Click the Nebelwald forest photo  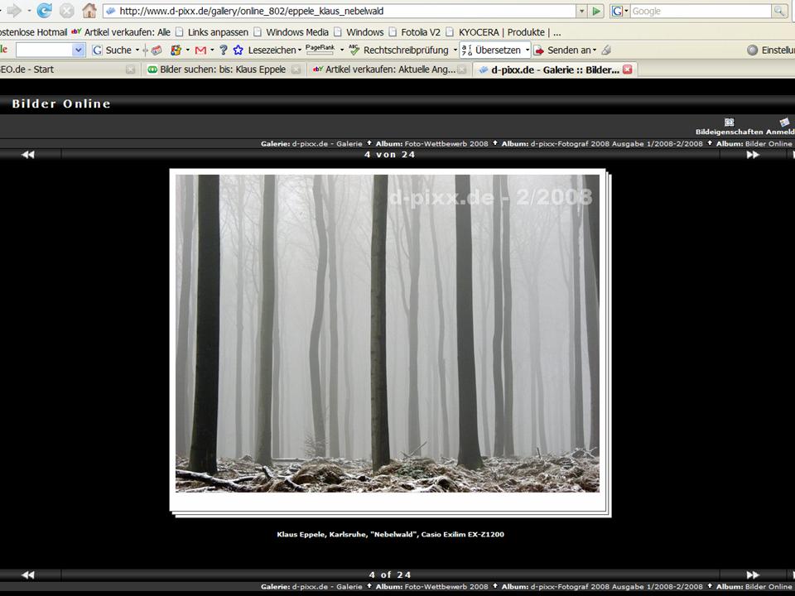pos(387,333)
